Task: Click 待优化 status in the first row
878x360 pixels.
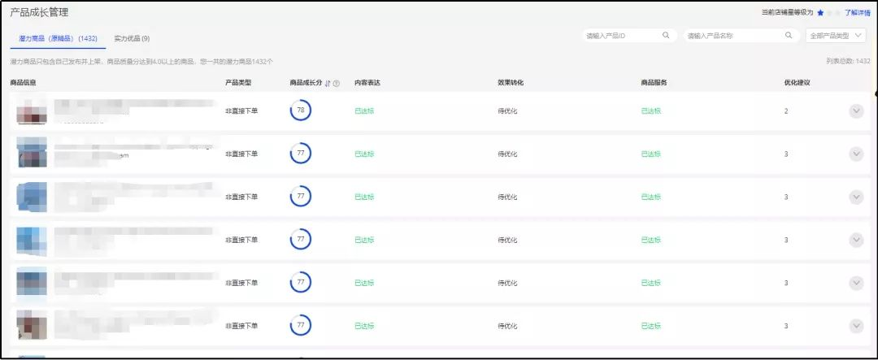Action: 507,111
